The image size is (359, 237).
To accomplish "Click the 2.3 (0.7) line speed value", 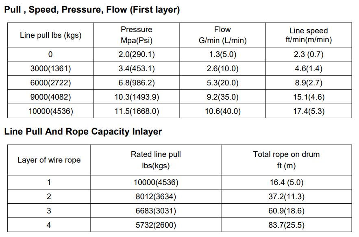I will pos(308,54).
